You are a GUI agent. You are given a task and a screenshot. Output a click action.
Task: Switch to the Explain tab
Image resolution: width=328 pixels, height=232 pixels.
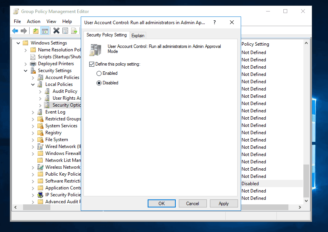[x=138, y=35]
